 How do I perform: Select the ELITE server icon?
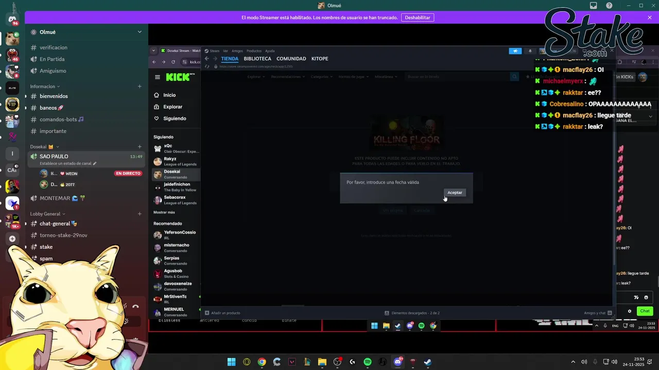pos(12,88)
